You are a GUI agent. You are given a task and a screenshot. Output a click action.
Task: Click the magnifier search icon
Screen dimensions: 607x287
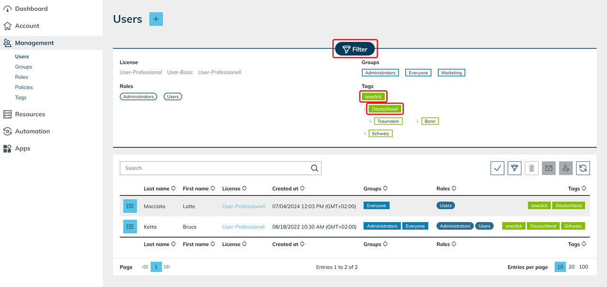point(314,168)
